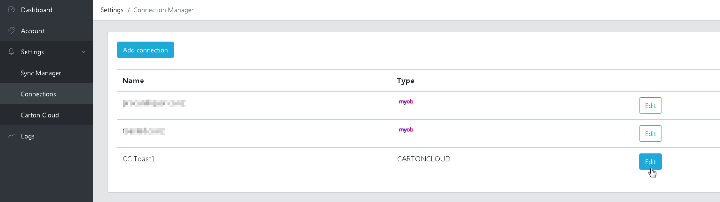
Task: Click the Logs chart icon in sidebar
Action: pyautogui.click(x=12, y=136)
